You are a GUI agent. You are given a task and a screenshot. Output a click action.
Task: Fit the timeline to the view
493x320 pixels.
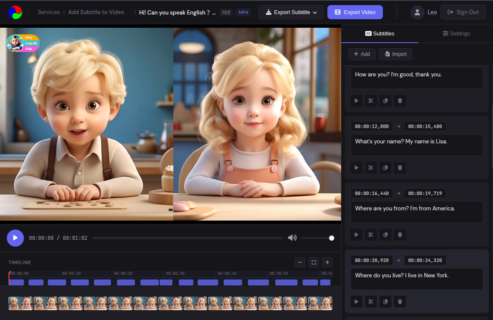(313, 262)
